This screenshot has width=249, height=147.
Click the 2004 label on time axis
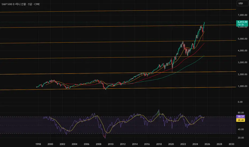(74, 144)
